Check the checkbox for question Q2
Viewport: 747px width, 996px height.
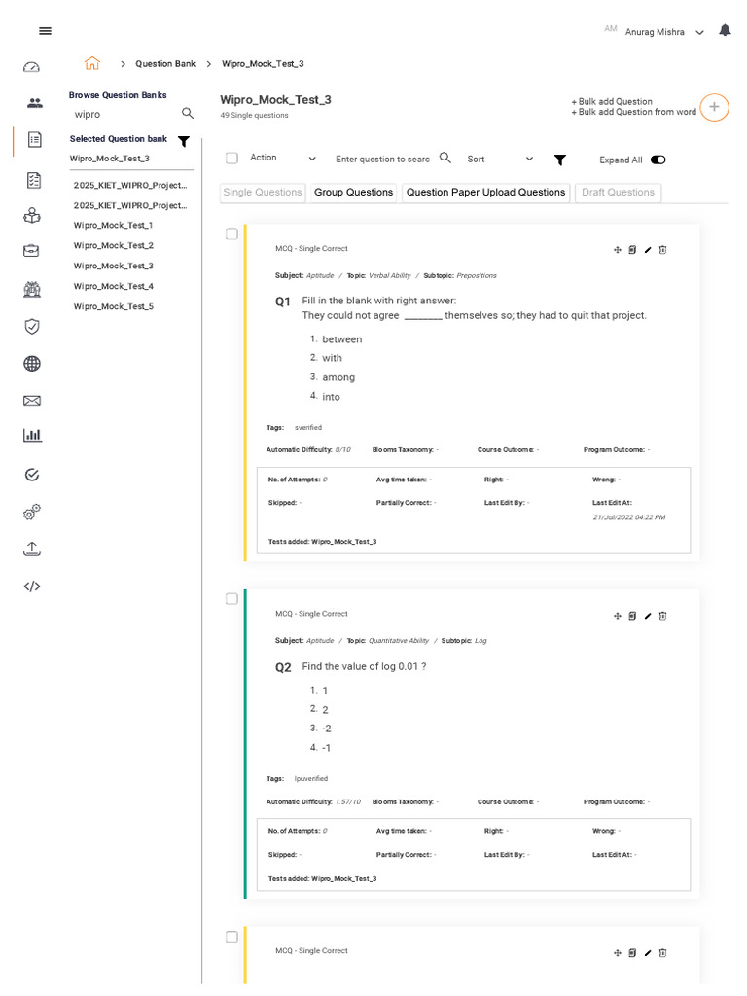point(231,599)
